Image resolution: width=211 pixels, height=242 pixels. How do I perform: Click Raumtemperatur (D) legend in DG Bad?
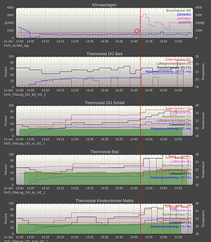(x=174, y=68)
